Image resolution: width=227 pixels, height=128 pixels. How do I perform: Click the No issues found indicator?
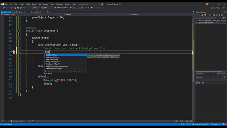pyautogui.click(x=17, y=121)
